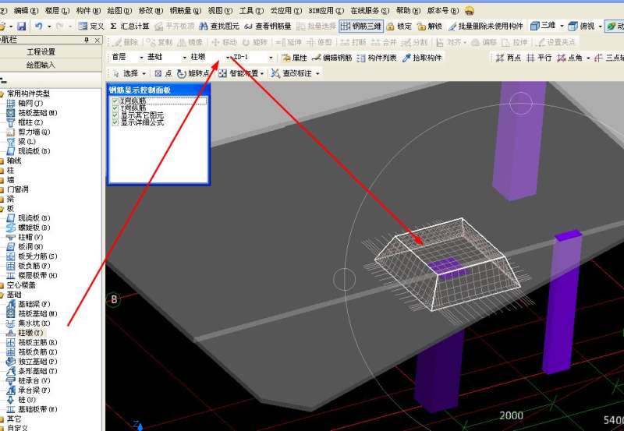Toggle the 显示其它图元 checkbox

(x=115, y=115)
